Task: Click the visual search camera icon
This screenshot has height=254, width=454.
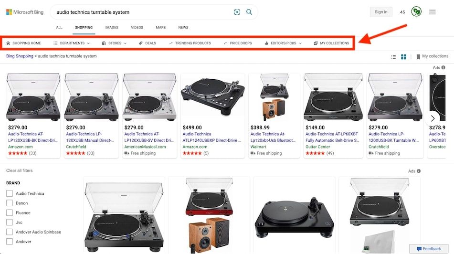Action: click(x=237, y=12)
